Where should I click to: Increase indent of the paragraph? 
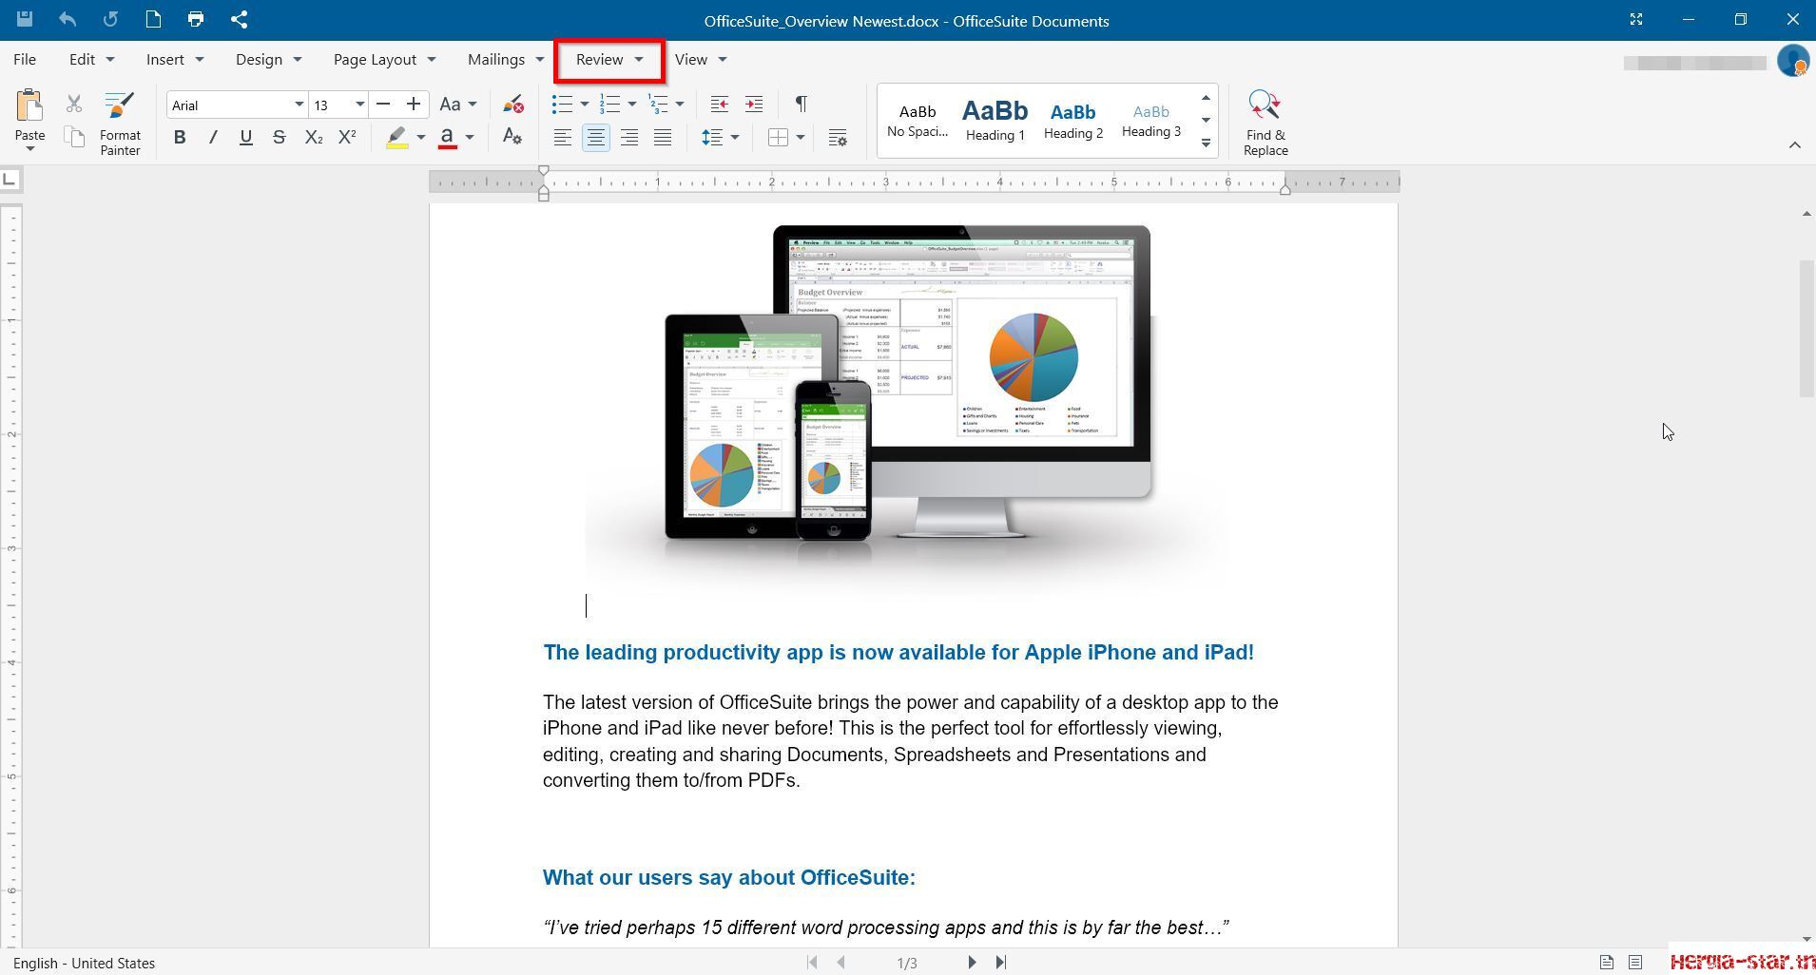click(754, 104)
